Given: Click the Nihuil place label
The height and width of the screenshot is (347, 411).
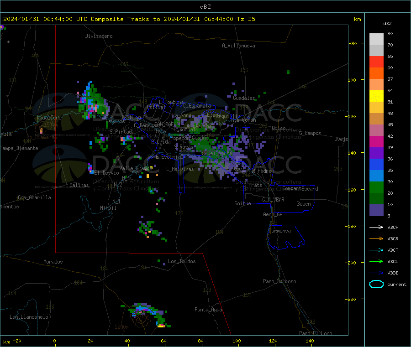Looking at the screenshot, I should coord(108,208).
